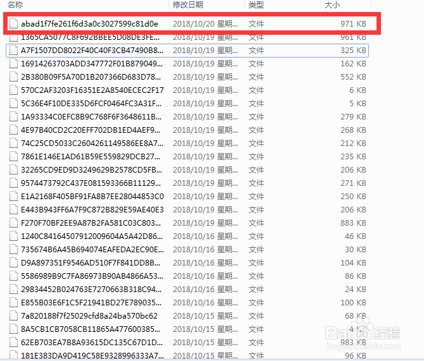Screen dimensions: 424x361
Task: Click the file icon of E855B03E6F1C5F21...
Action: pyautogui.click(x=13, y=303)
